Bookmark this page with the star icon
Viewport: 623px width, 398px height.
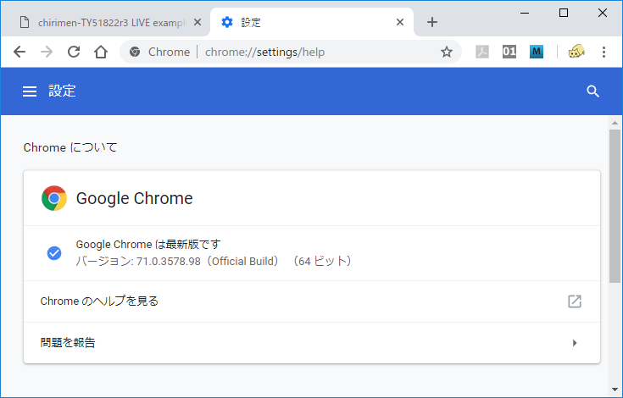[447, 52]
